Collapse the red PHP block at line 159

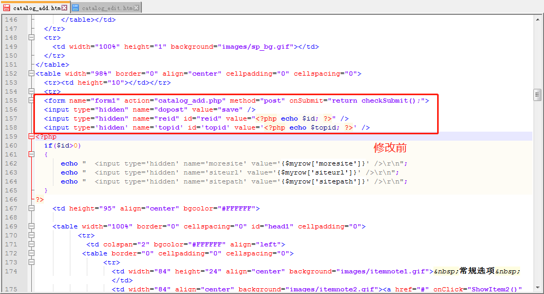31,136
